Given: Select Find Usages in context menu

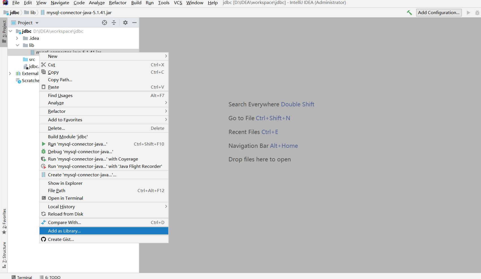Looking at the screenshot, I should pyautogui.click(x=104, y=95).
